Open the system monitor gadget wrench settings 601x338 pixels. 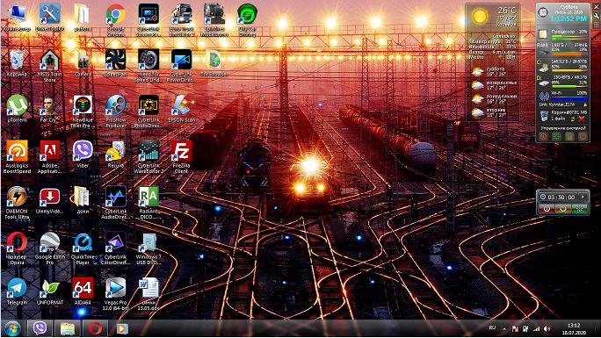[x=597, y=16]
